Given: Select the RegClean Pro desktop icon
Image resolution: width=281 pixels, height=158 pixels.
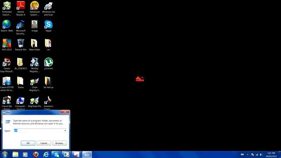Looking at the screenshot, I should (35, 102).
